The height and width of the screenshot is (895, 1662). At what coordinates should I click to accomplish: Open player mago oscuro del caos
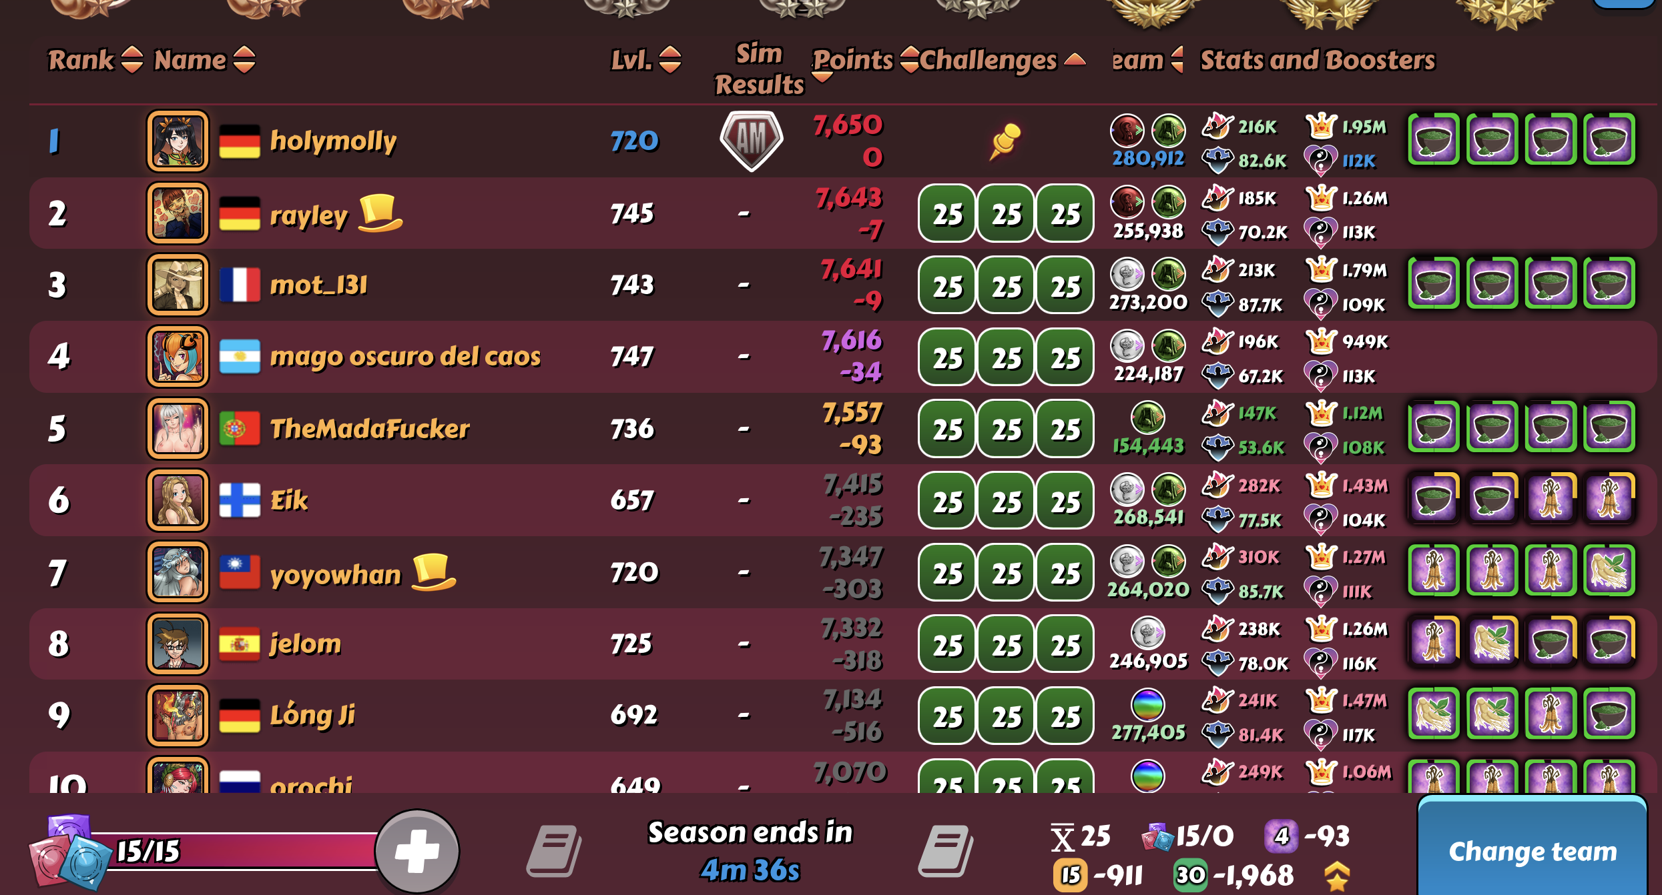(x=405, y=356)
